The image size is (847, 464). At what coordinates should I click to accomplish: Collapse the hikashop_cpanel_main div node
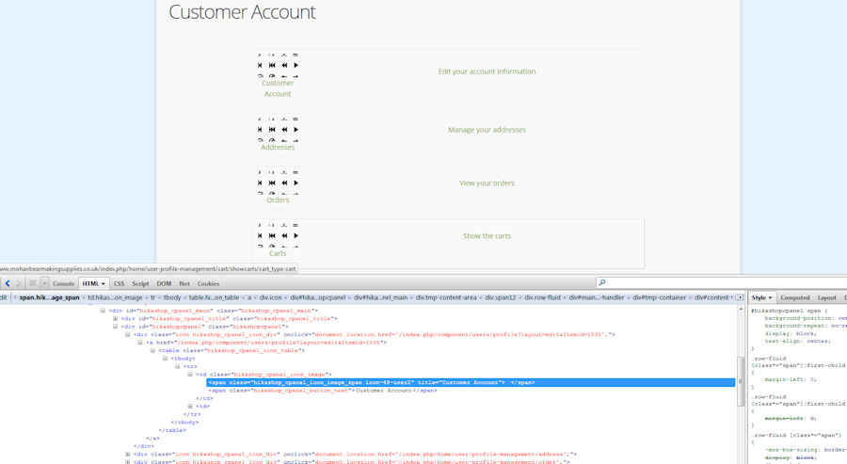coord(103,311)
